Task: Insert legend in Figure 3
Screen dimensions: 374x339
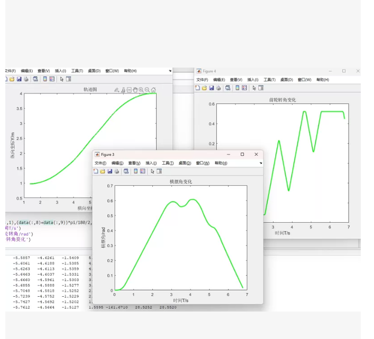Action: [x=143, y=171]
